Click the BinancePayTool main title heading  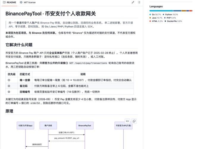(x=50, y=14)
